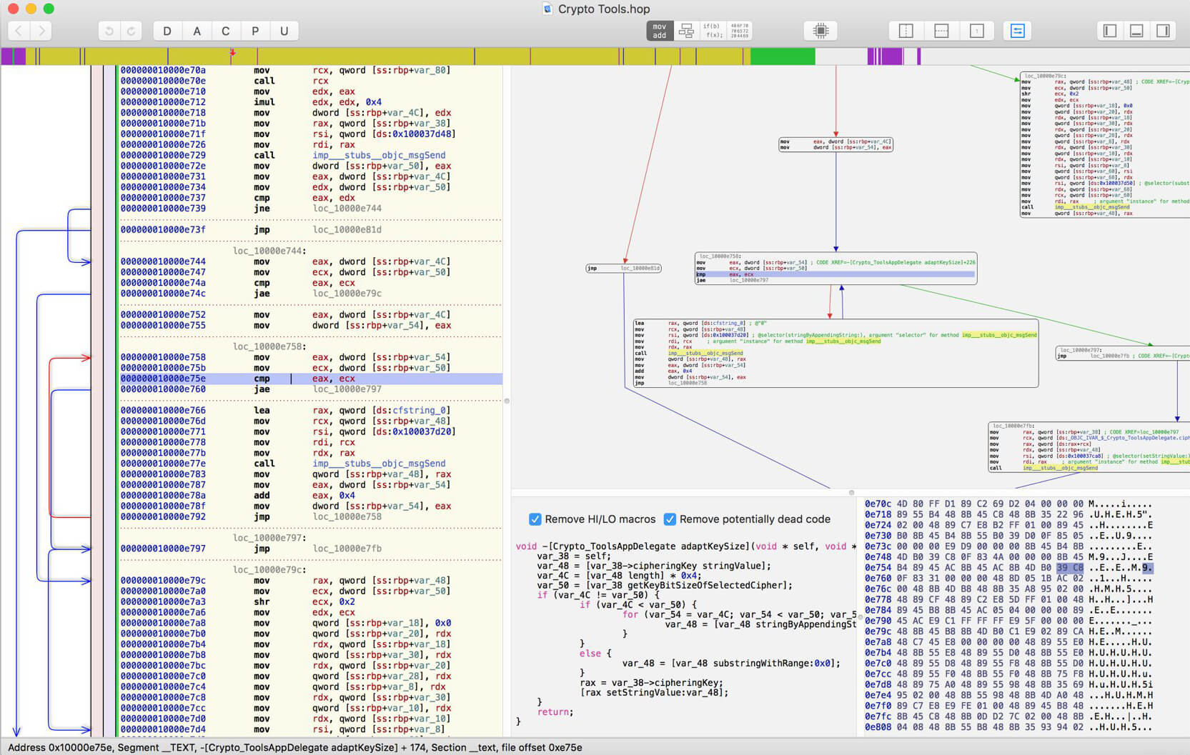Select hex dump row 0e808

click(x=1008, y=727)
